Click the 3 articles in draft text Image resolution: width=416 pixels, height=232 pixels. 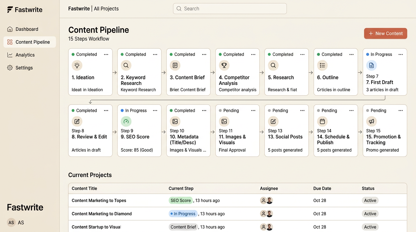pyautogui.click(x=382, y=90)
